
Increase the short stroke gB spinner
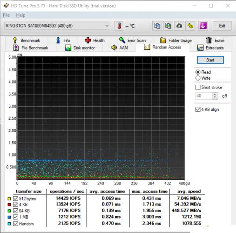(x=215, y=94)
